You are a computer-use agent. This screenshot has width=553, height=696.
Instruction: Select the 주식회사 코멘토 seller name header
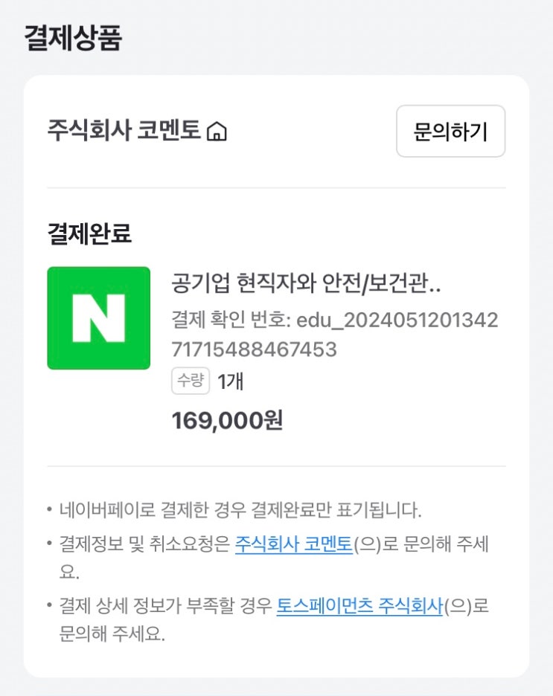click(124, 131)
